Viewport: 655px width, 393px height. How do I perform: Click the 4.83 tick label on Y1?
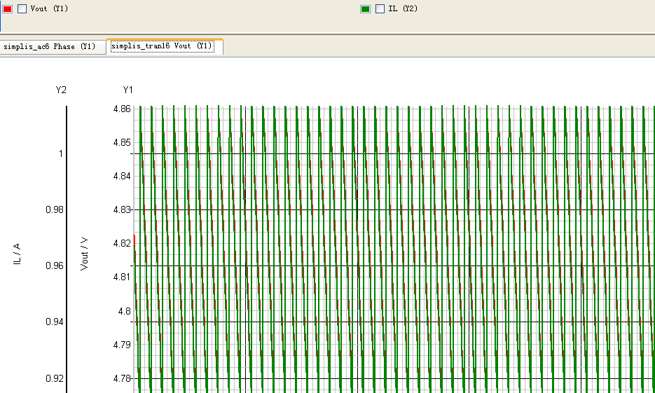pyautogui.click(x=121, y=209)
